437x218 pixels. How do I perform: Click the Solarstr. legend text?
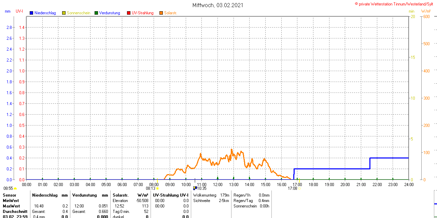[x=171, y=13]
